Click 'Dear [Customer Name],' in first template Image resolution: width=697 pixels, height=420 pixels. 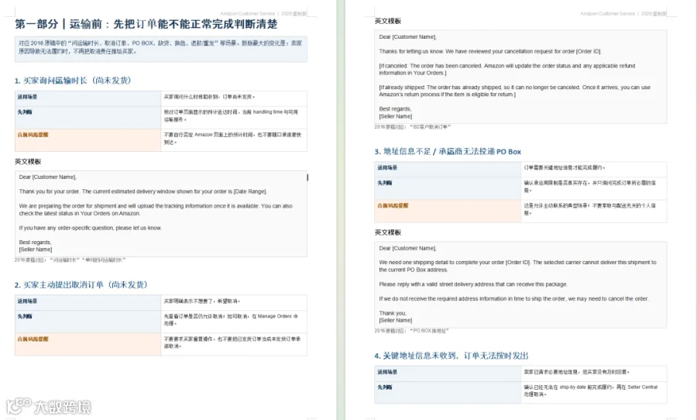pyautogui.click(x=47, y=177)
